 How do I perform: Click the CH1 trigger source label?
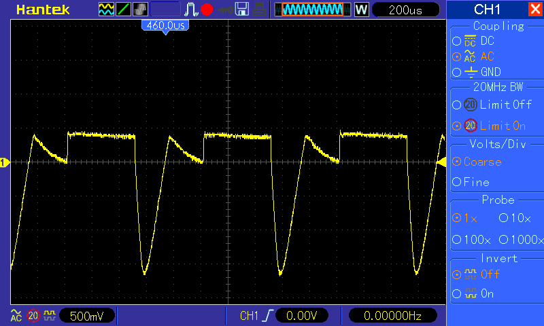click(249, 316)
